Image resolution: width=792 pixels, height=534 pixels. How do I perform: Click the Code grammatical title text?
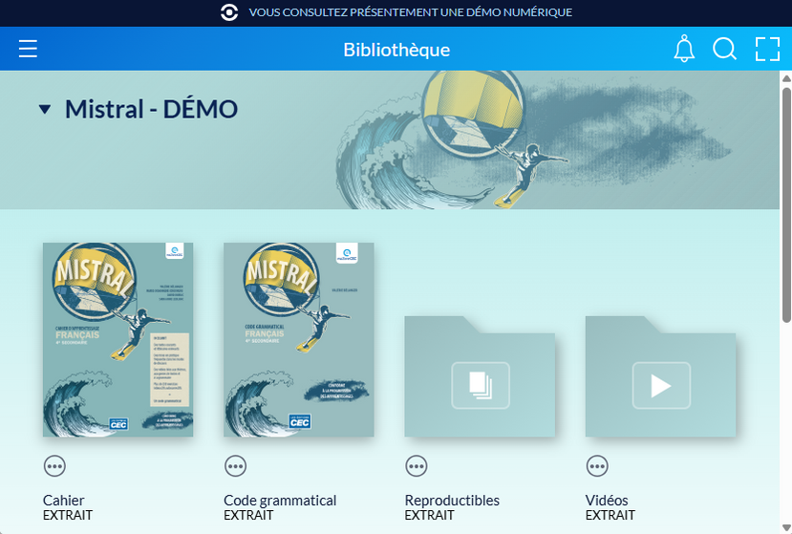pos(280,501)
